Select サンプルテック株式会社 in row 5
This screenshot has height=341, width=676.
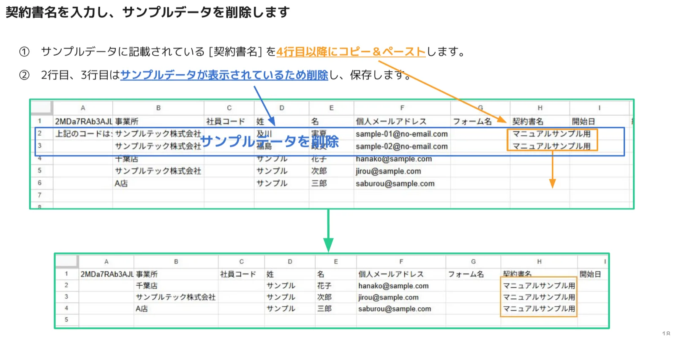[x=158, y=171]
